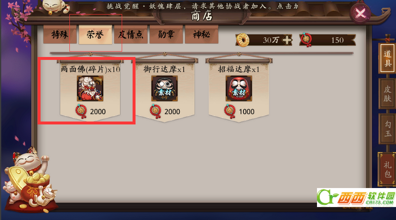The width and height of the screenshot is (396, 220).
Task: Select the 荣誉 shop tab
Action: point(95,34)
